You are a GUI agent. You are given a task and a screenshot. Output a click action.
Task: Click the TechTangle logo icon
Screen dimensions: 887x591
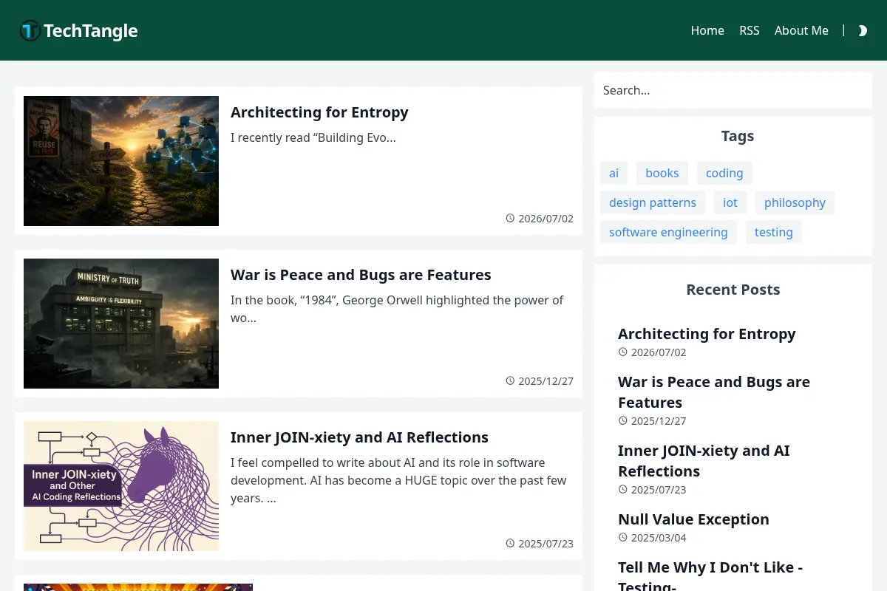(x=30, y=30)
